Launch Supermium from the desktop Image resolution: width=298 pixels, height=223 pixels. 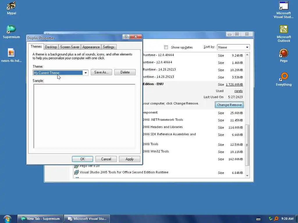coord(11,32)
